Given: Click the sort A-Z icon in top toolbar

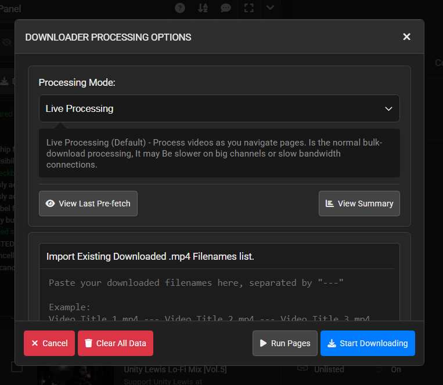Looking at the screenshot, I should (203, 8).
